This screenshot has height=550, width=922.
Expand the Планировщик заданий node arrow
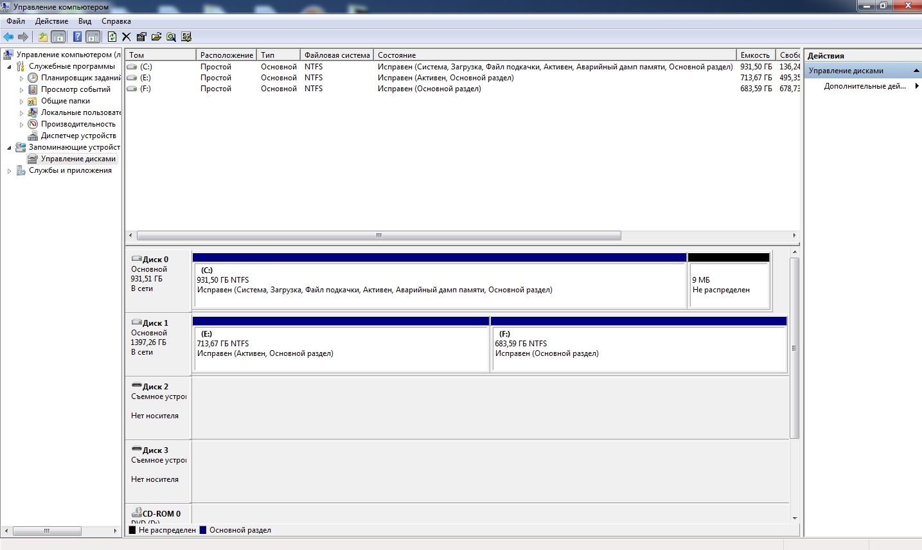coord(21,78)
